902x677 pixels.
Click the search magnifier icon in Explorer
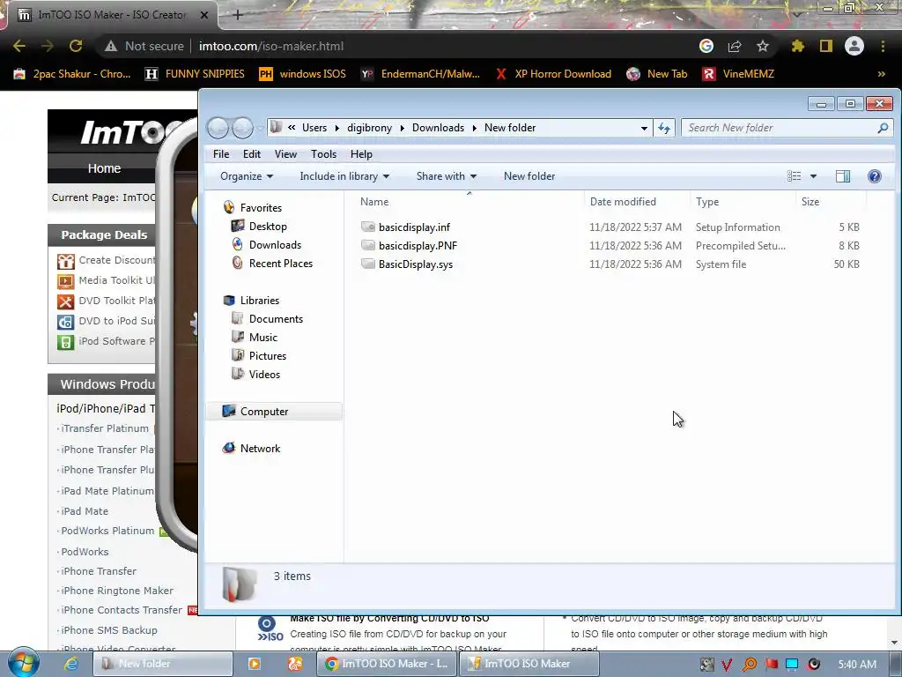883,128
